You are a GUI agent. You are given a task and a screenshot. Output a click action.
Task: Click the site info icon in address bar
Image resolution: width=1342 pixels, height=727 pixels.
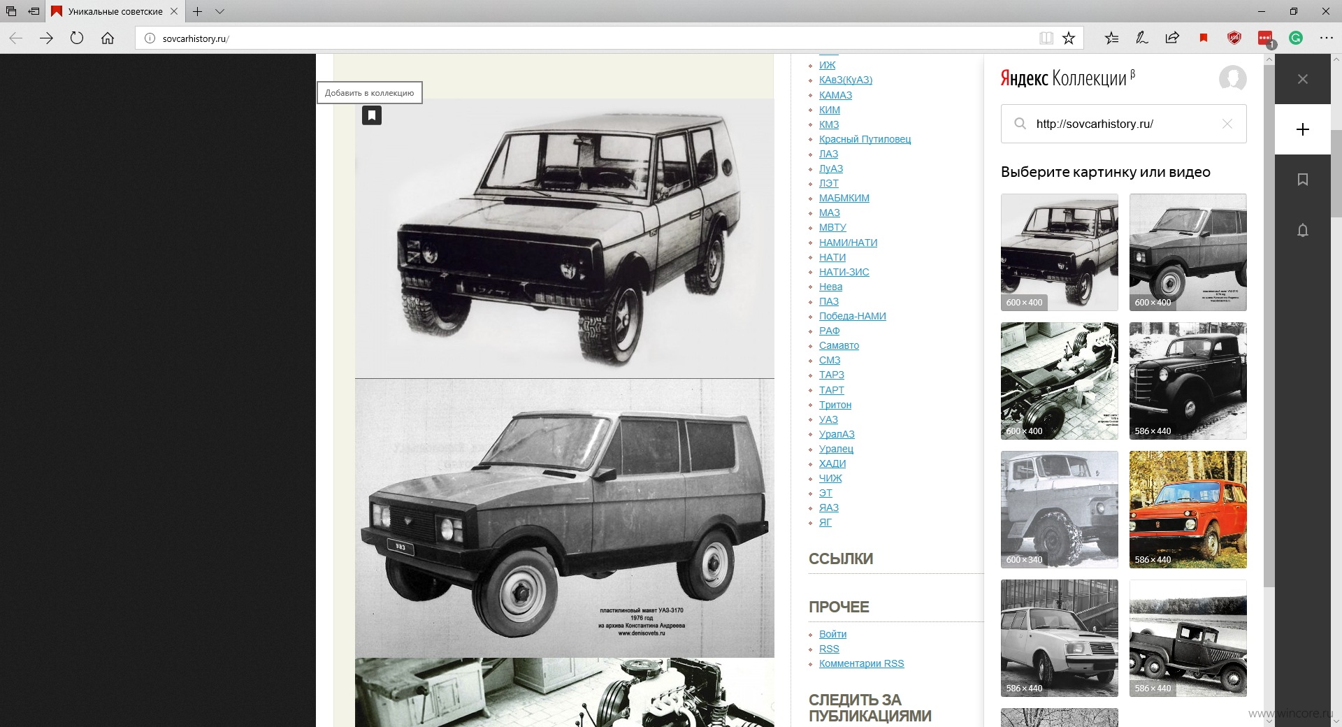click(x=150, y=38)
